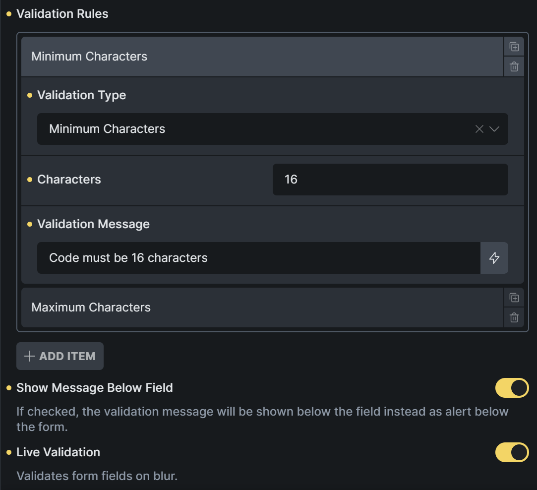Click the Validation Type label

[x=81, y=95]
